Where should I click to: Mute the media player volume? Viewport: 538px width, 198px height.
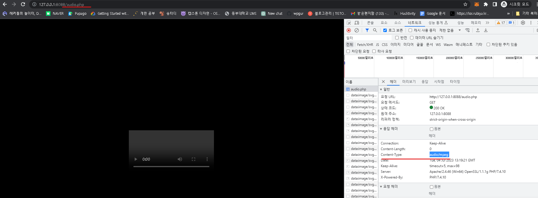(x=180, y=159)
